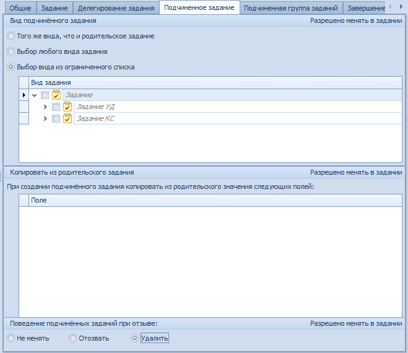Select 'Того же вида' radio option
This screenshot has height=353, width=408.
(x=11, y=37)
